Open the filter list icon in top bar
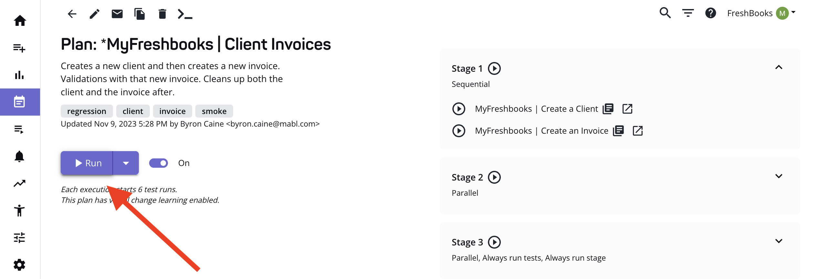This screenshot has height=279, width=815. pyautogui.click(x=688, y=13)
